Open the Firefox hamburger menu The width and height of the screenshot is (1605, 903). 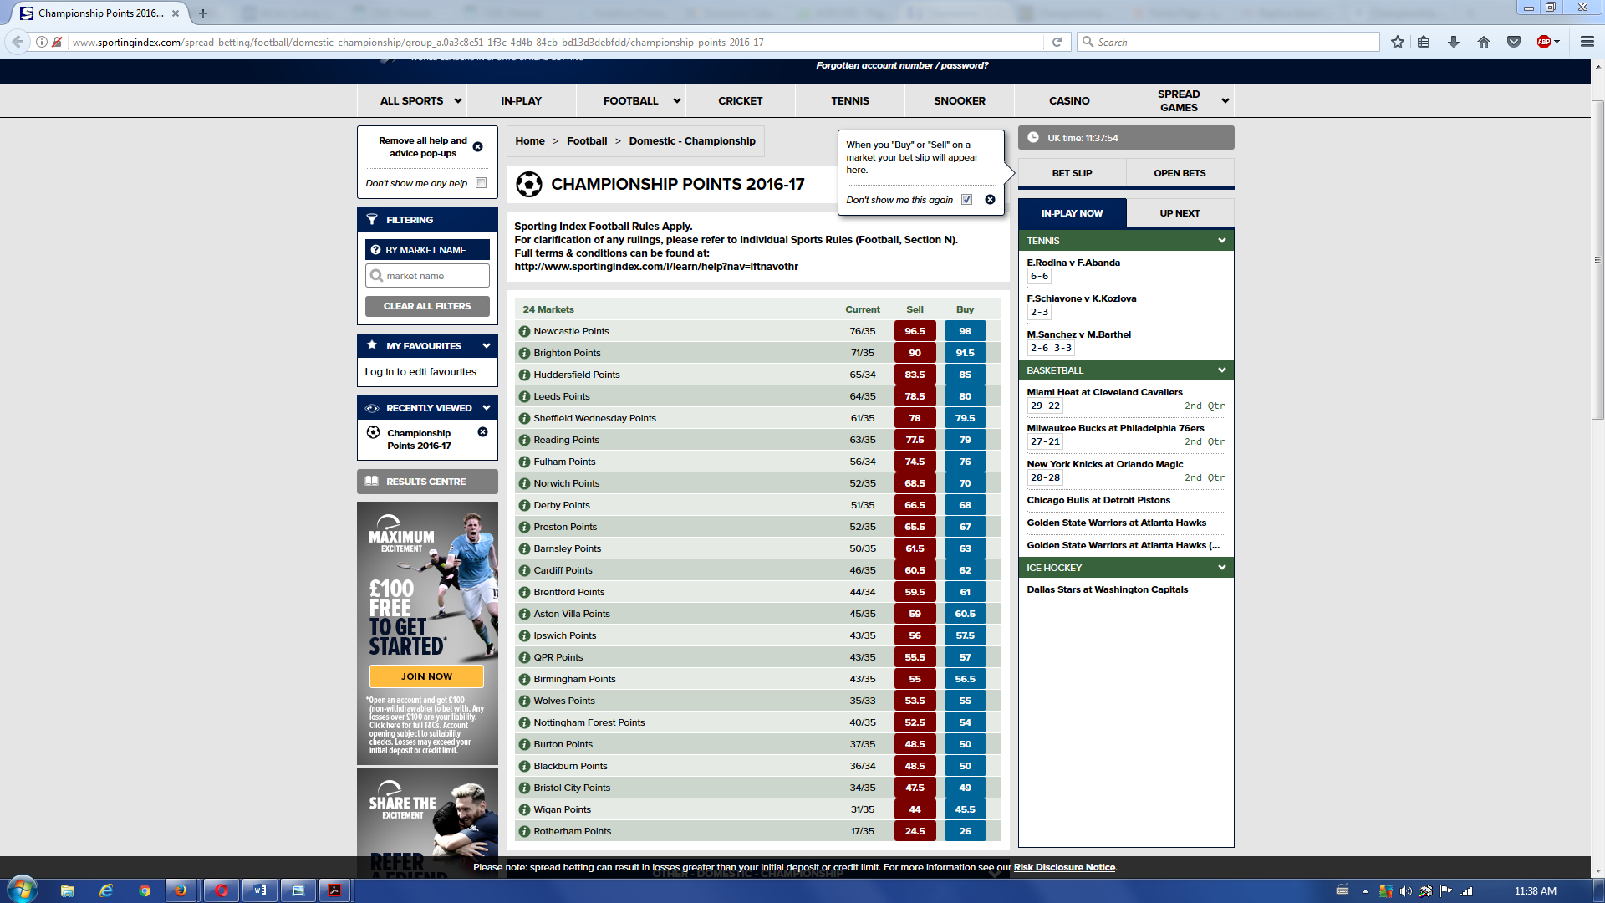coord(1587,42)
